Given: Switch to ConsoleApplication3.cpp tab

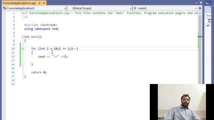Looking at the screenshot, I should pyautogui.click(x=19, y=3).
